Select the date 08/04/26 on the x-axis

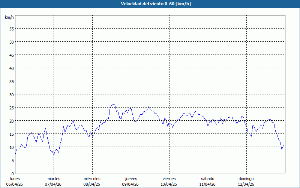click(x=92, y=184)
